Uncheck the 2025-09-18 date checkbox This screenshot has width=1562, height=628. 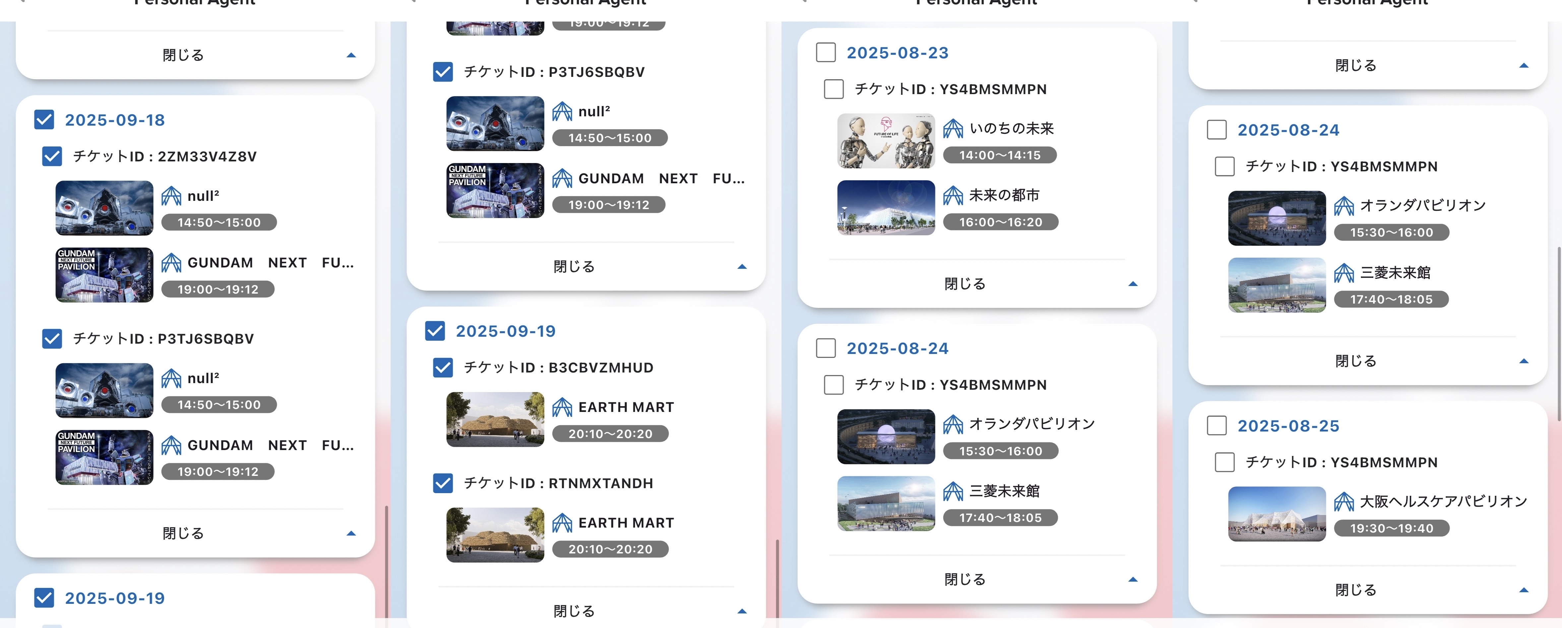tap(44, 120)
